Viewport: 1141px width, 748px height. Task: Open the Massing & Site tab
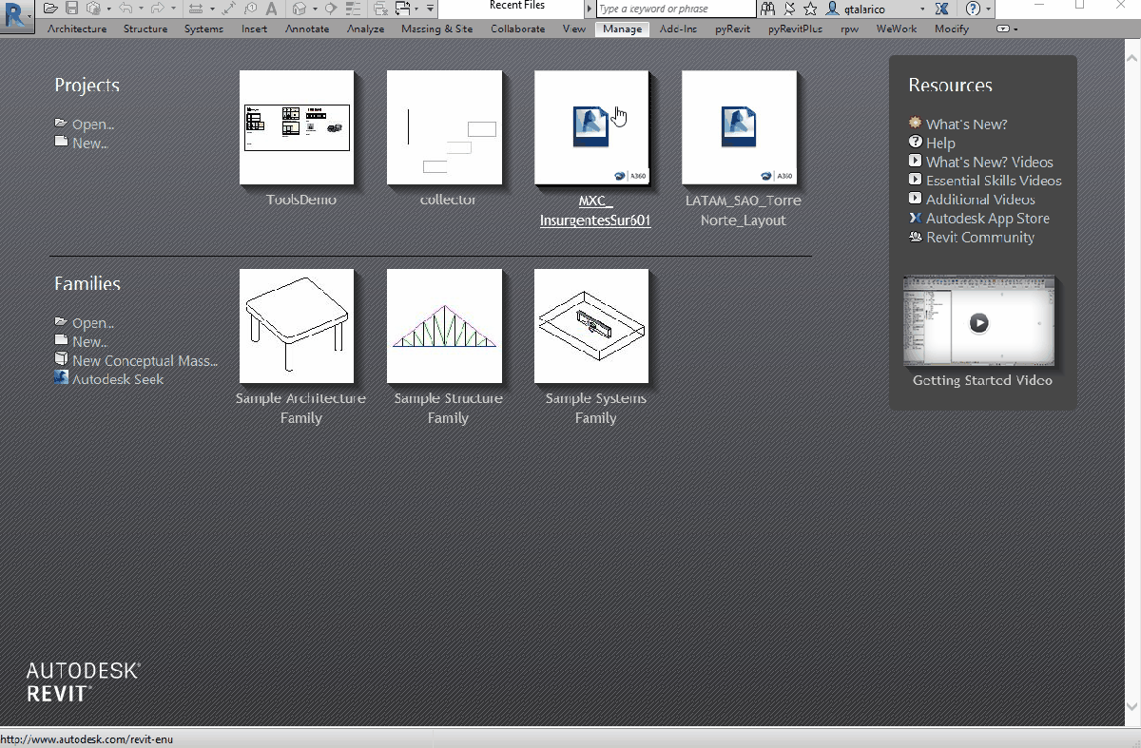436,29
